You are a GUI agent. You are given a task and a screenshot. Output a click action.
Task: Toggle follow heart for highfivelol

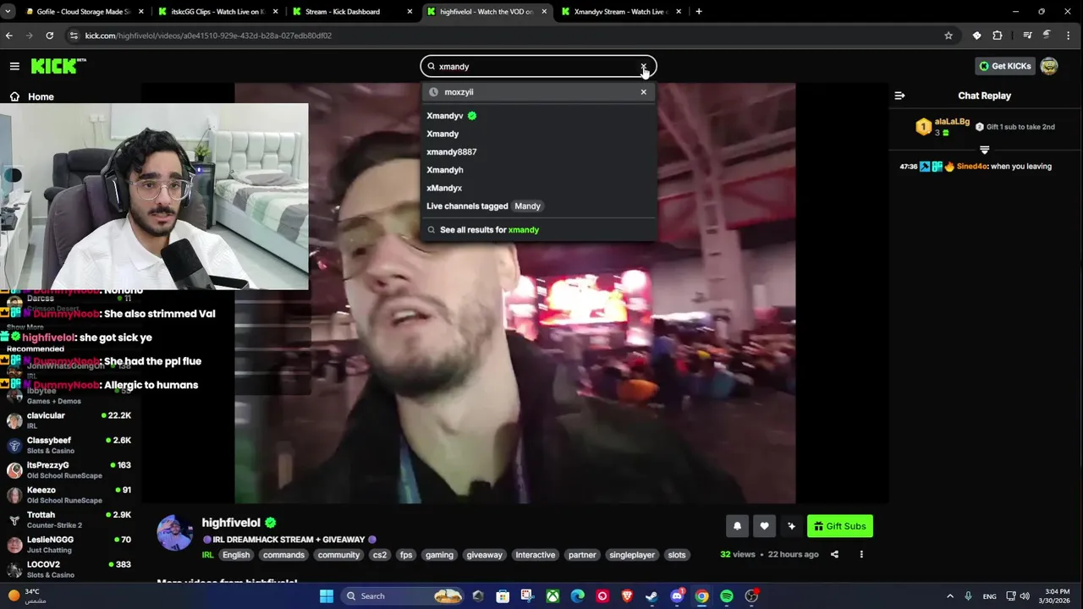764,526
